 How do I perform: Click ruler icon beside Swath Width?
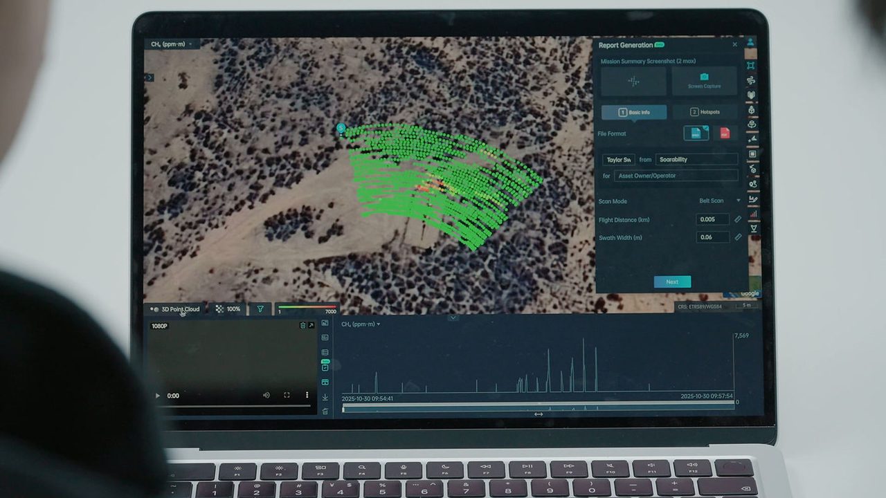(738, 237)
